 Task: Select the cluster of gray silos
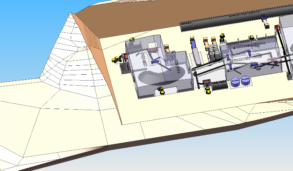[215, 50]
